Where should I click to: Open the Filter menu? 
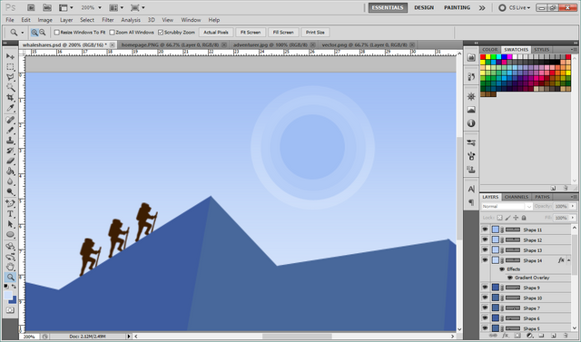pyautogui.click(x=108, y=20)
